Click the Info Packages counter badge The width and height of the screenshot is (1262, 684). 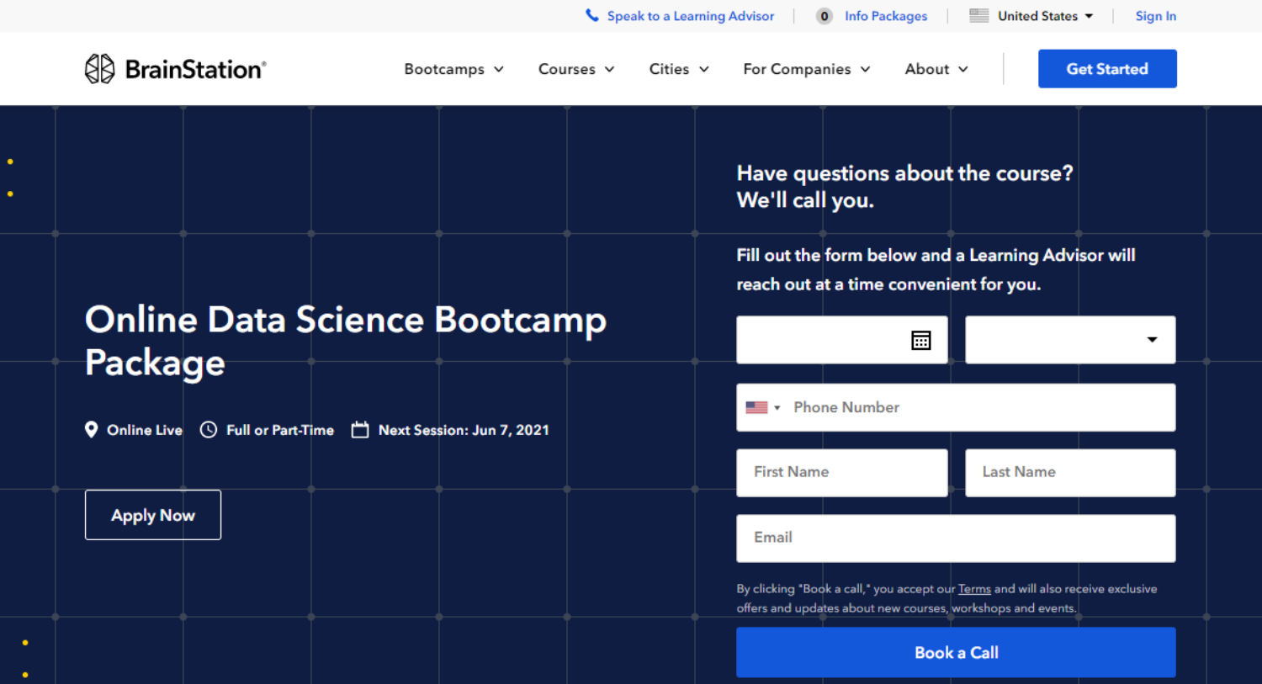click(824, 15)
